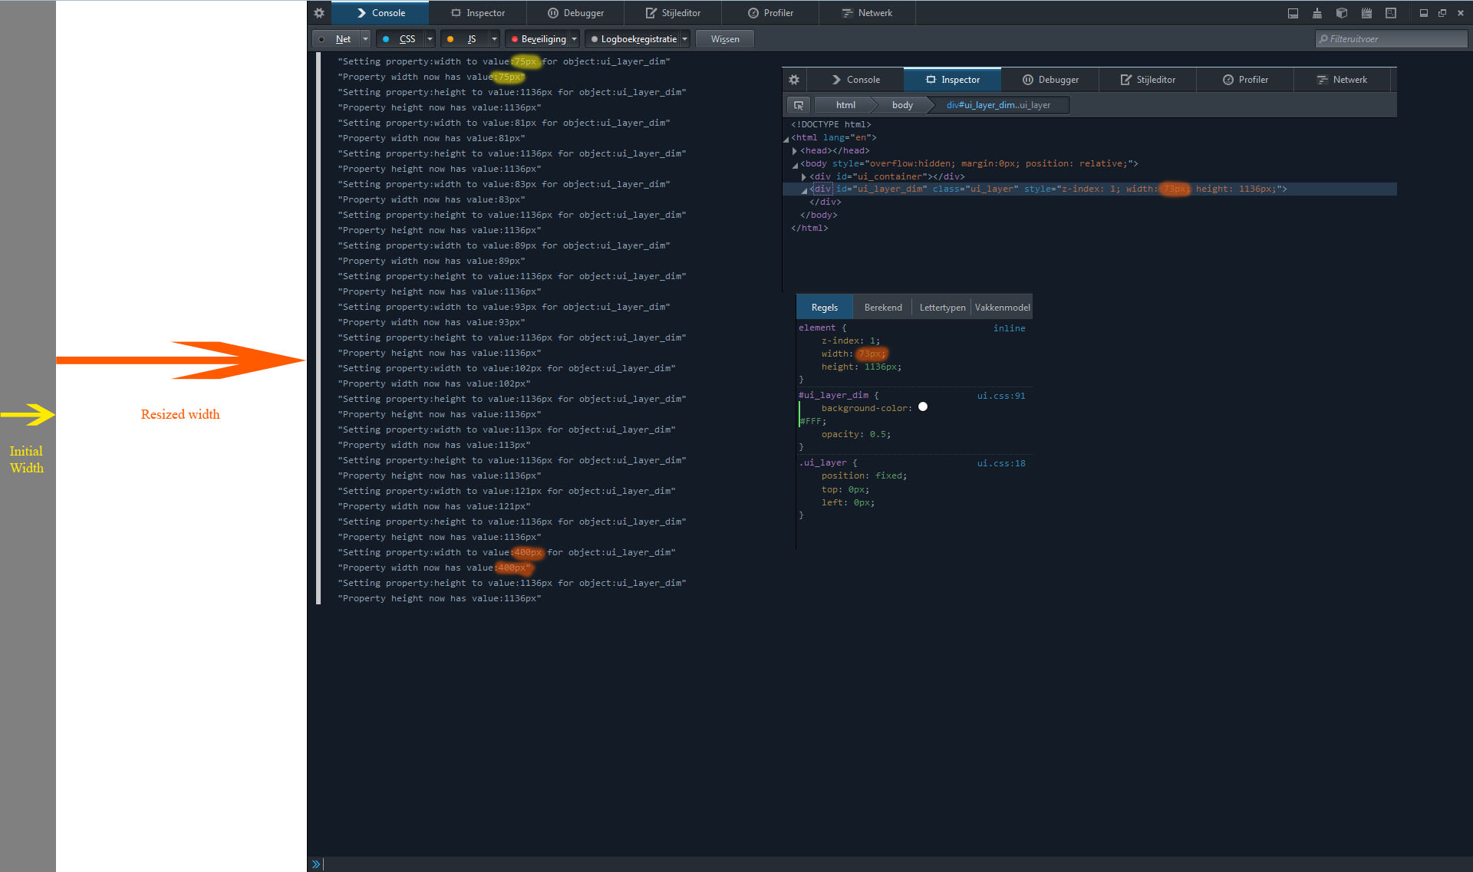Image resolution: width=1473 pixels, height=872 pixels.
Task: Click the dock-to-bottom window icon
Action: 1424,13
